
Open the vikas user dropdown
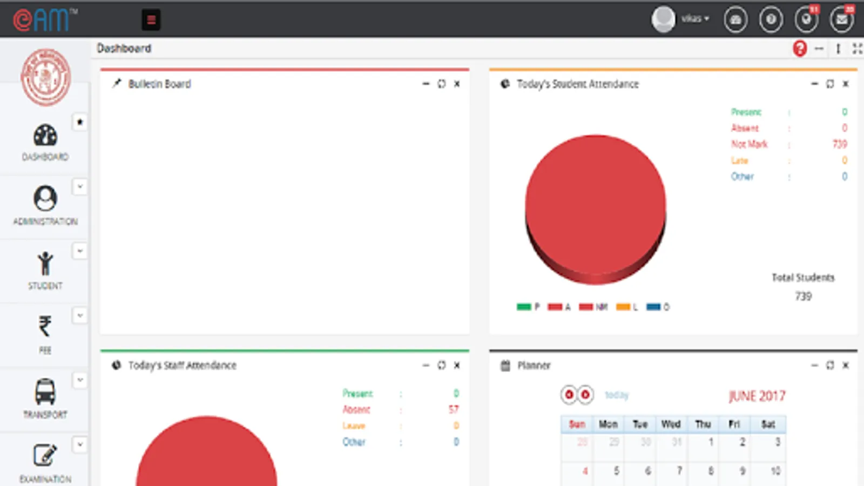pyautogui.click(x=694, y=19)
